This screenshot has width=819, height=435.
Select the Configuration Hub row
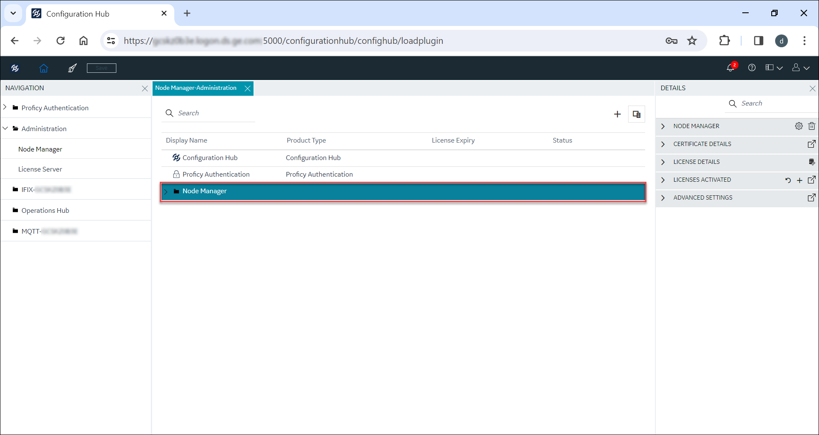pos(403,158)
